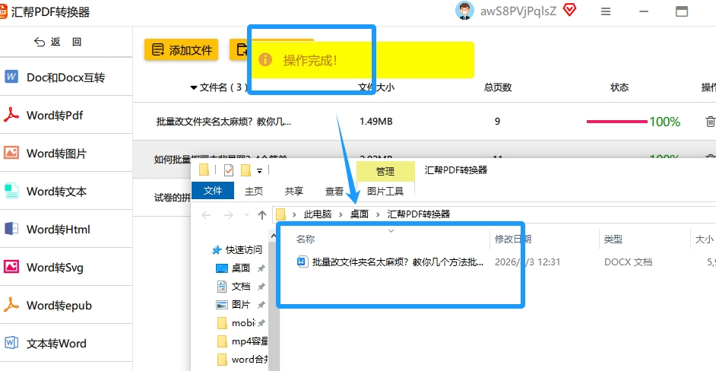Image resolution: width=716 pixels, height=371 pixels.
Task: Open Word转文本 conversion
Action: [x=66, y=191]
